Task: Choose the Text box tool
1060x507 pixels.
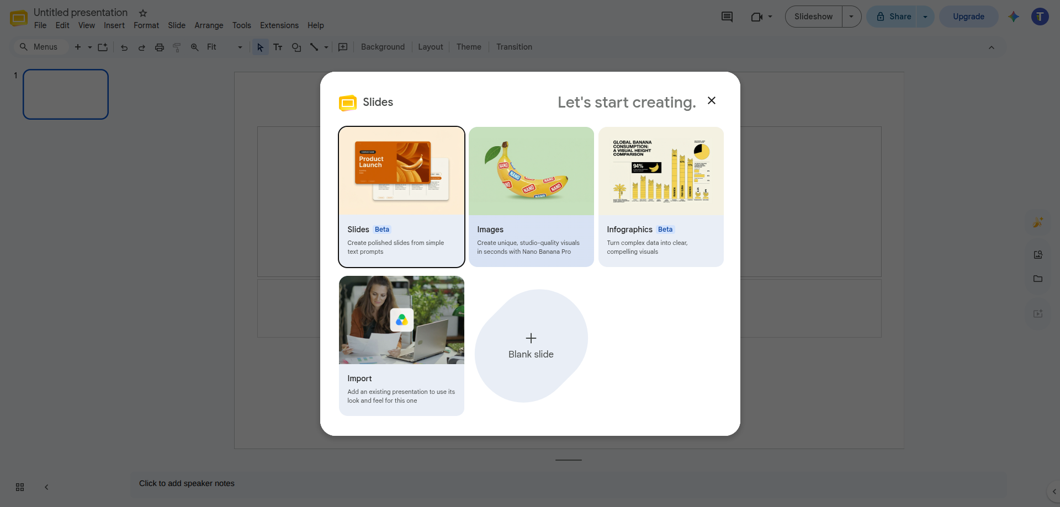Action: coord(278,47)
